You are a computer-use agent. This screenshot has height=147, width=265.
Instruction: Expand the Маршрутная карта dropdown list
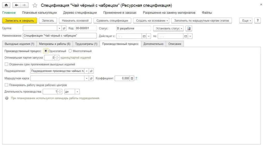[x=87, y=78]
